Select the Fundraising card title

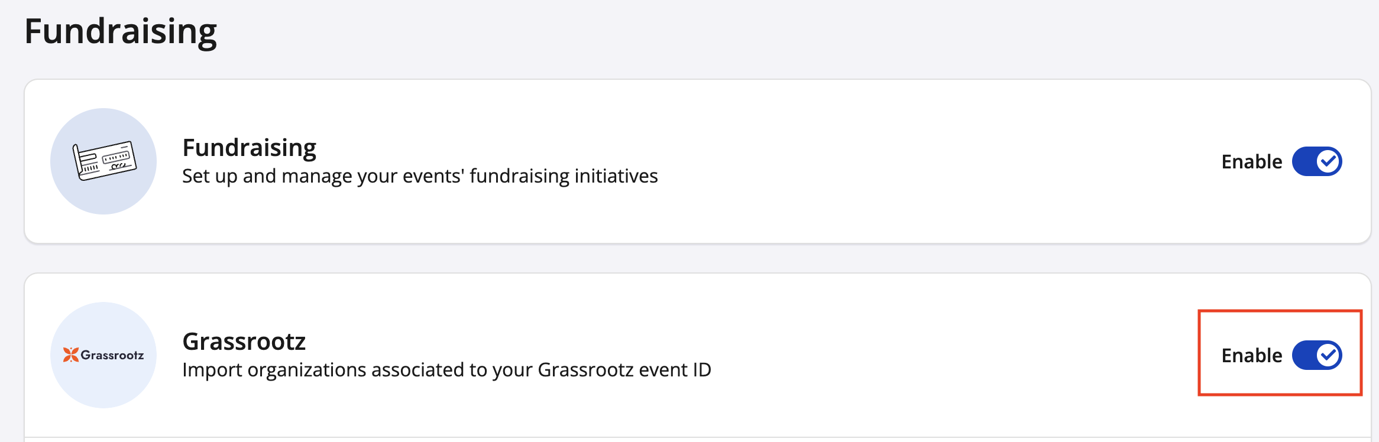249,148
